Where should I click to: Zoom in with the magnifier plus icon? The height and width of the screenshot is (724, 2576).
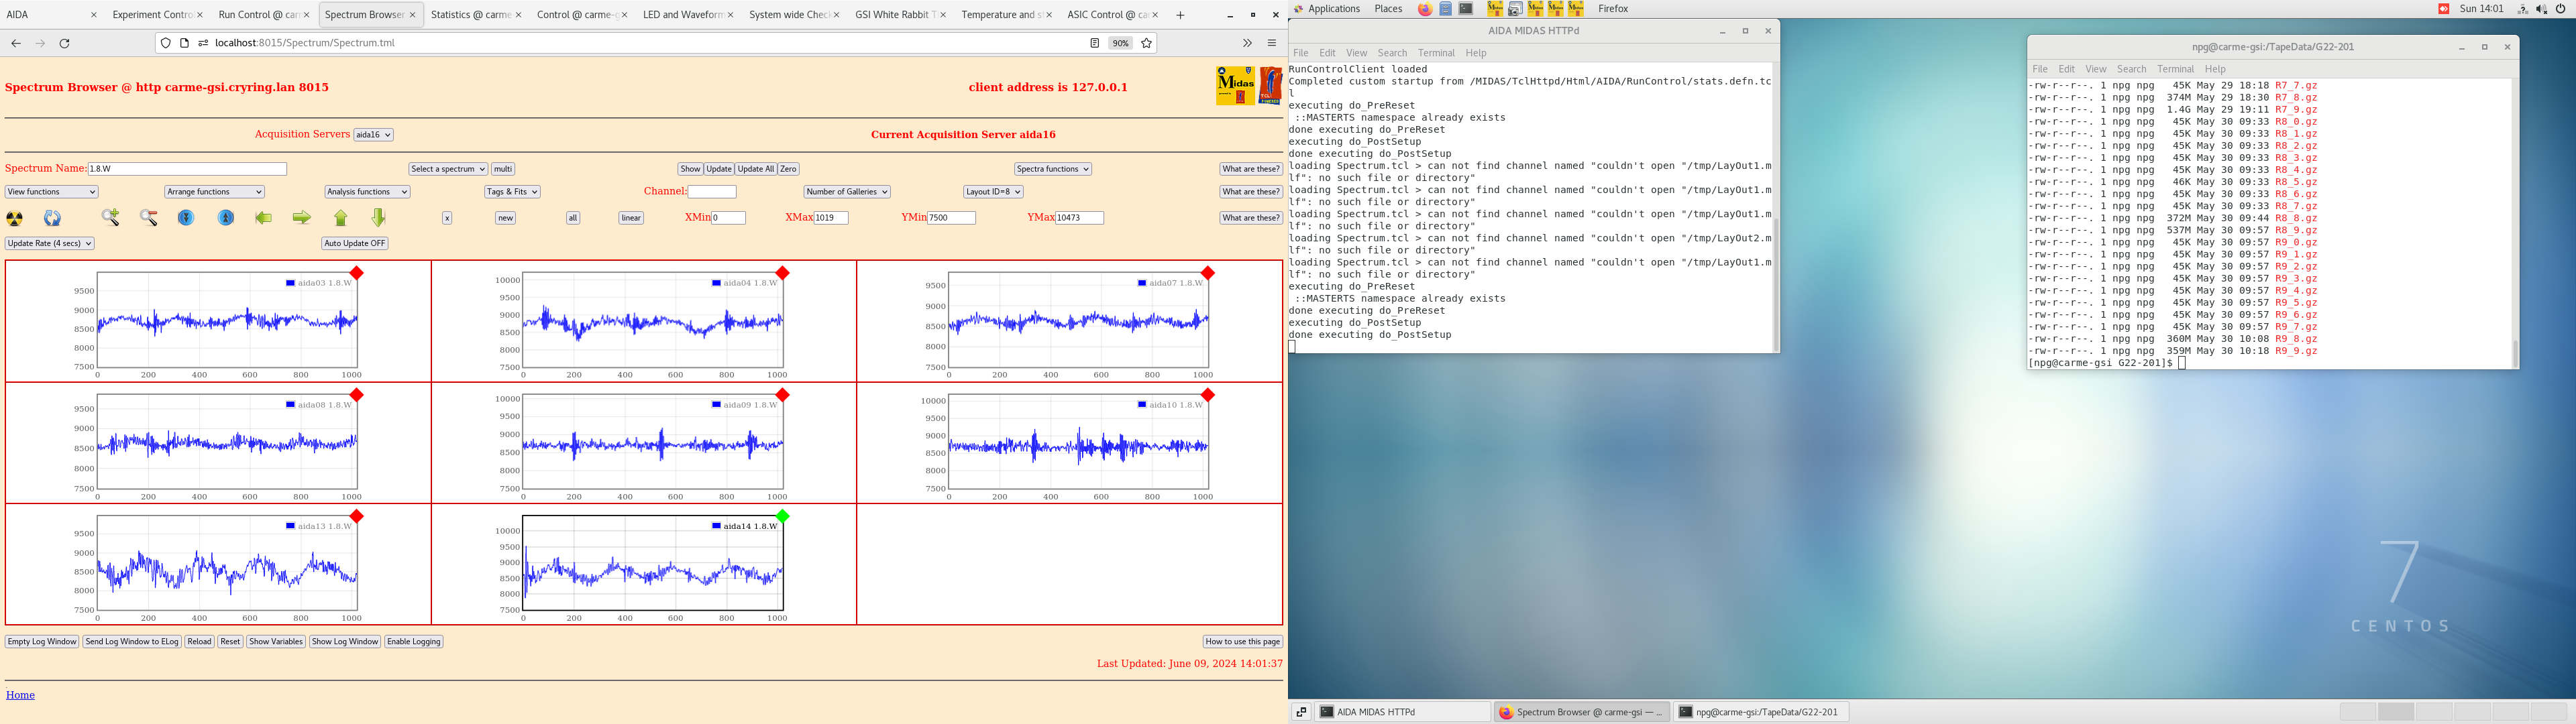(110, 218)
